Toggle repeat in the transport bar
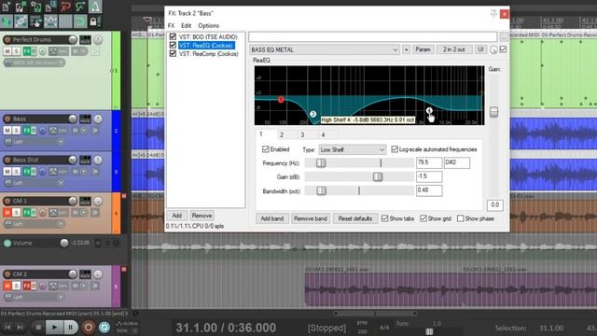This screenshot has height=336, width=597. pos(104,327)
